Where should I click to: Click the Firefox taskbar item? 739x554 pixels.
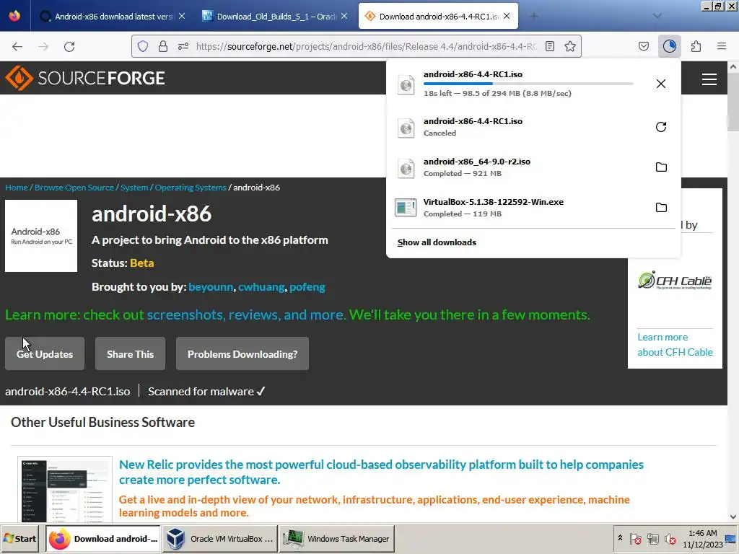(x=103, y=538)
